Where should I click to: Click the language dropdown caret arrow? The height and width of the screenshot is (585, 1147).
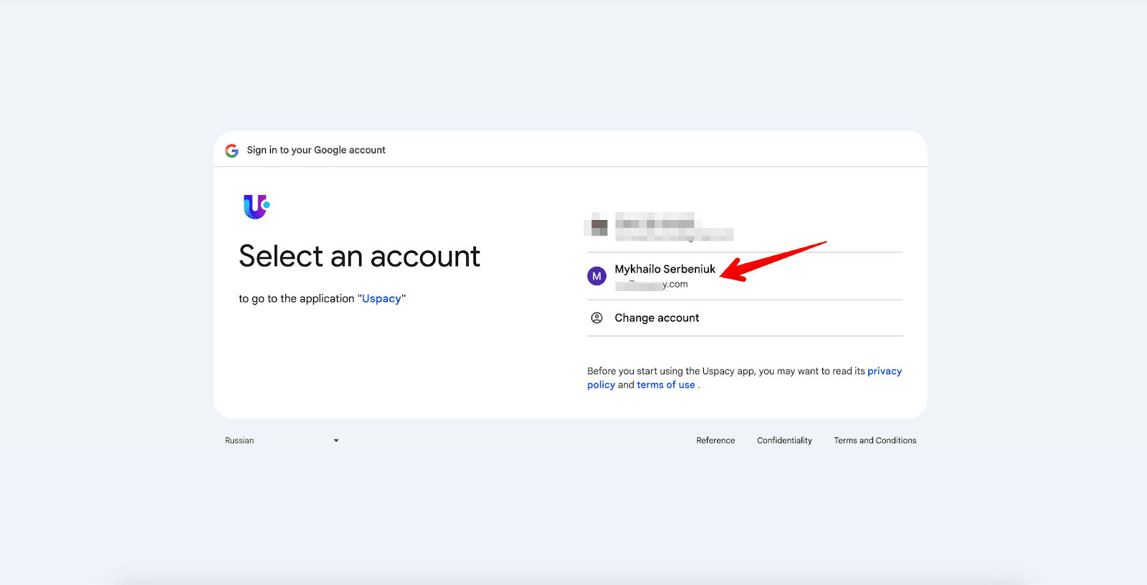click(x=335, y=441)
